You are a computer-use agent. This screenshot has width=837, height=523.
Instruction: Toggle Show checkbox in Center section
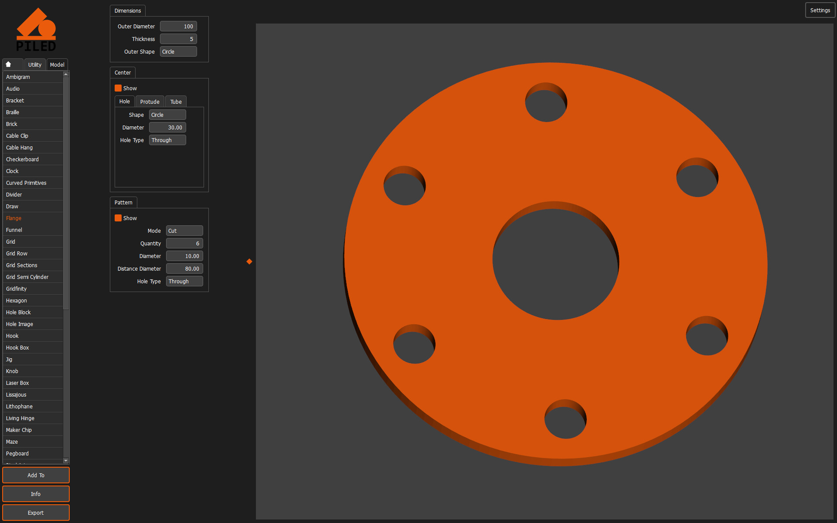(118, 88)
